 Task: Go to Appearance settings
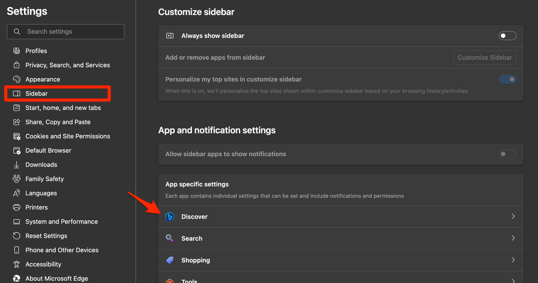(x=43, y=79)
